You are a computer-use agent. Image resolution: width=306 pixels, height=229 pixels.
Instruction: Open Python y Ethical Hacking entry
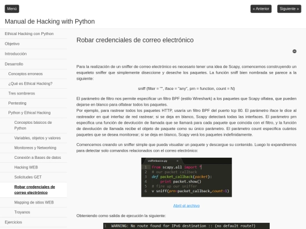33,113
